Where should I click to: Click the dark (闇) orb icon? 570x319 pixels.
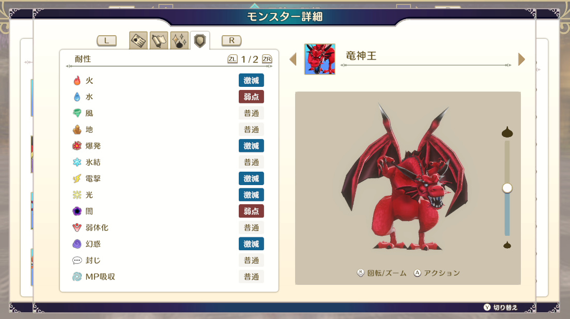(x=77, y=211)
